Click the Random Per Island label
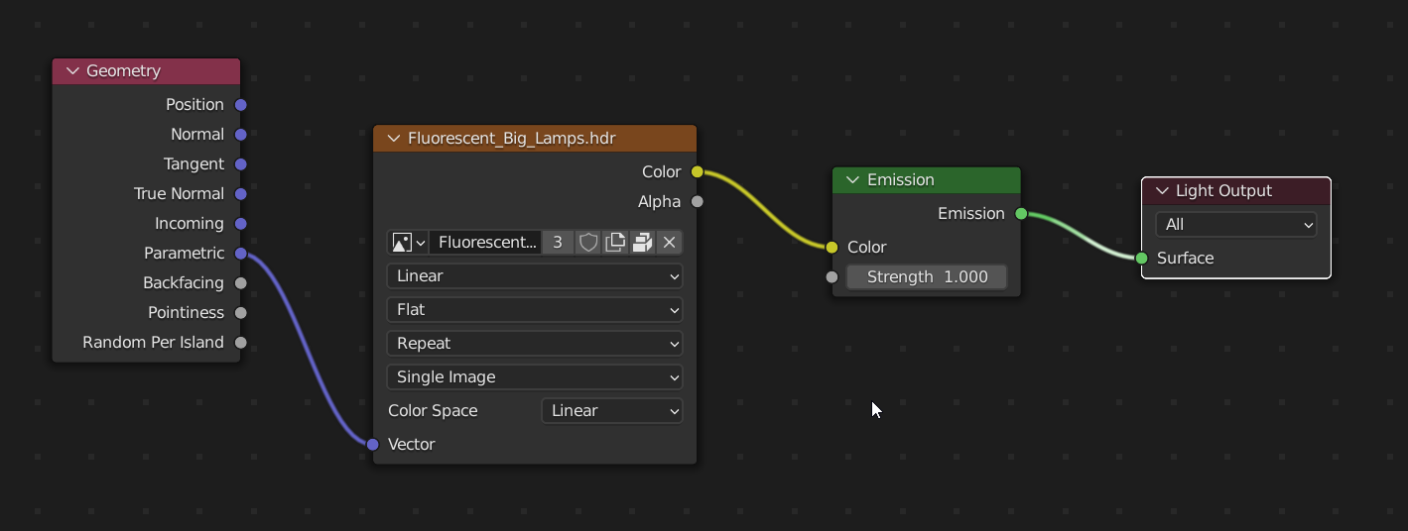 click(153, 343)
